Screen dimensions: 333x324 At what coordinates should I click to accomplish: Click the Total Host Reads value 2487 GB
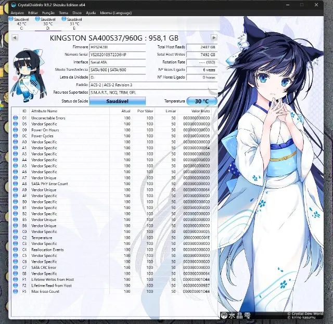[x=202, y=47]
